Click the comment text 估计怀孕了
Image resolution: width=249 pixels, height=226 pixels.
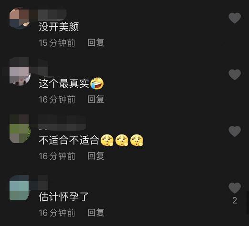pos(63,196)
